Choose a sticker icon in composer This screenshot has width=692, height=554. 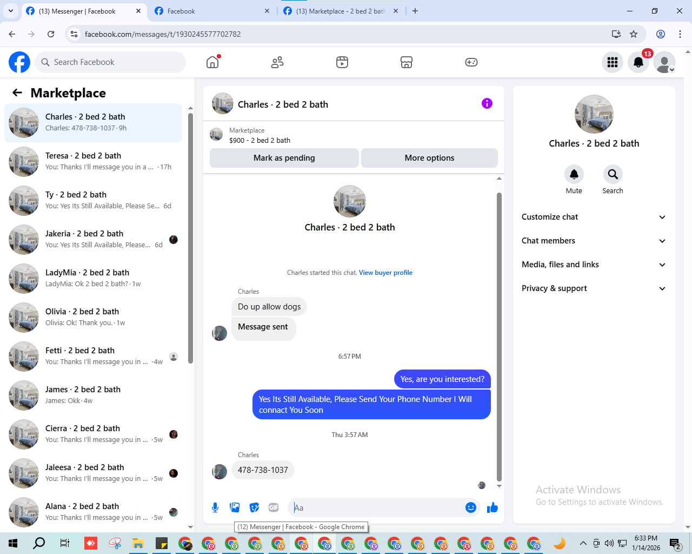point(254,507)
